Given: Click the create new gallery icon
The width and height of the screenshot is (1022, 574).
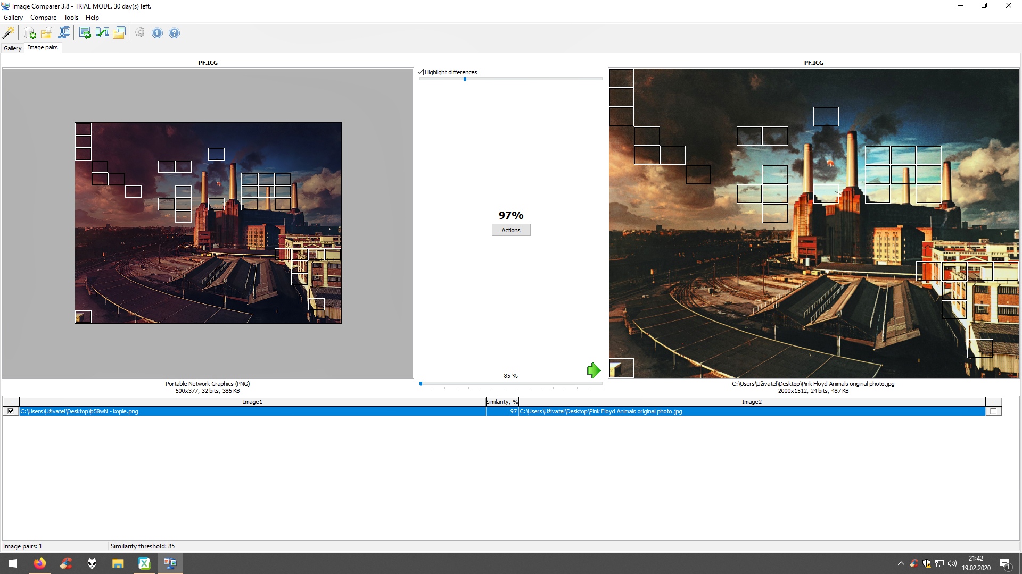Looking at the screenshot, I should 30,33.
